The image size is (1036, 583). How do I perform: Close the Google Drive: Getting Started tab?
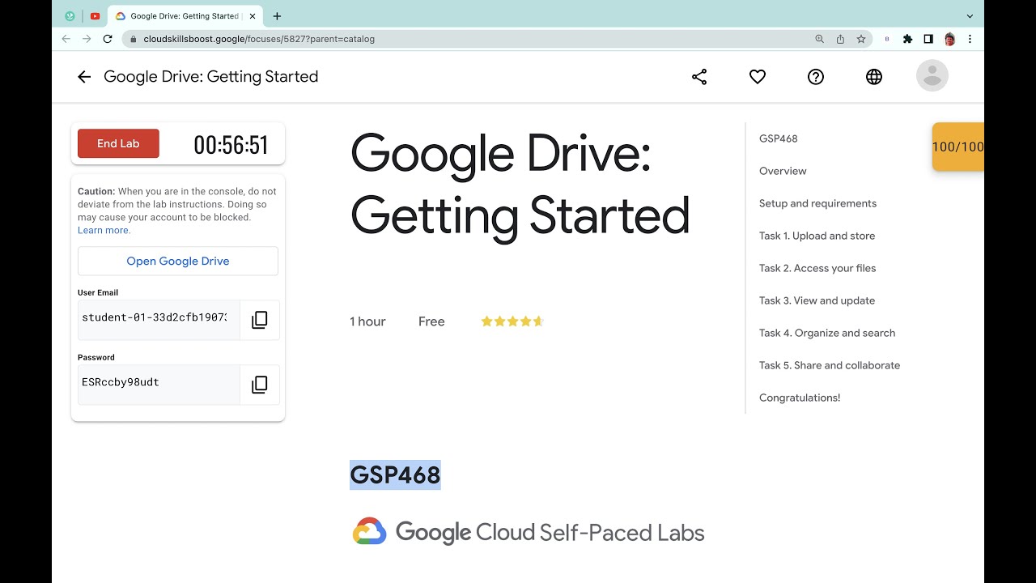253,16
